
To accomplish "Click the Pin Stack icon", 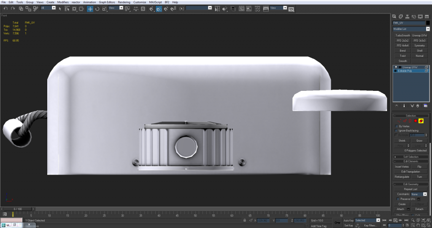I will 397,106.
